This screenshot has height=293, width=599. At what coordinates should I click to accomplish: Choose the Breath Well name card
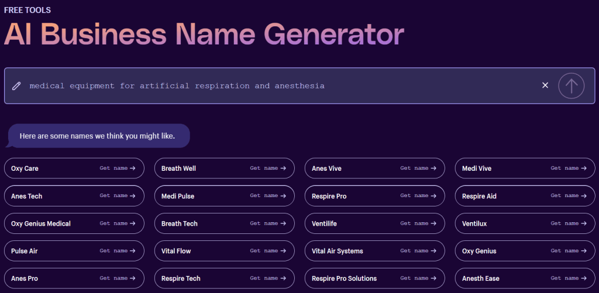tap(224, 168)
